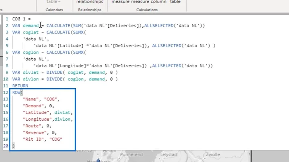Click 'coglon' variable declaration on line 6
The height and width of the screenshot is (162, 289).
coord(31,52)
